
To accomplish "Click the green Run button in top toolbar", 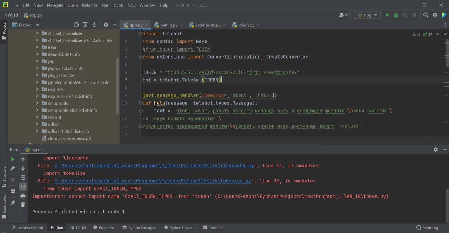I will point(387,15).
